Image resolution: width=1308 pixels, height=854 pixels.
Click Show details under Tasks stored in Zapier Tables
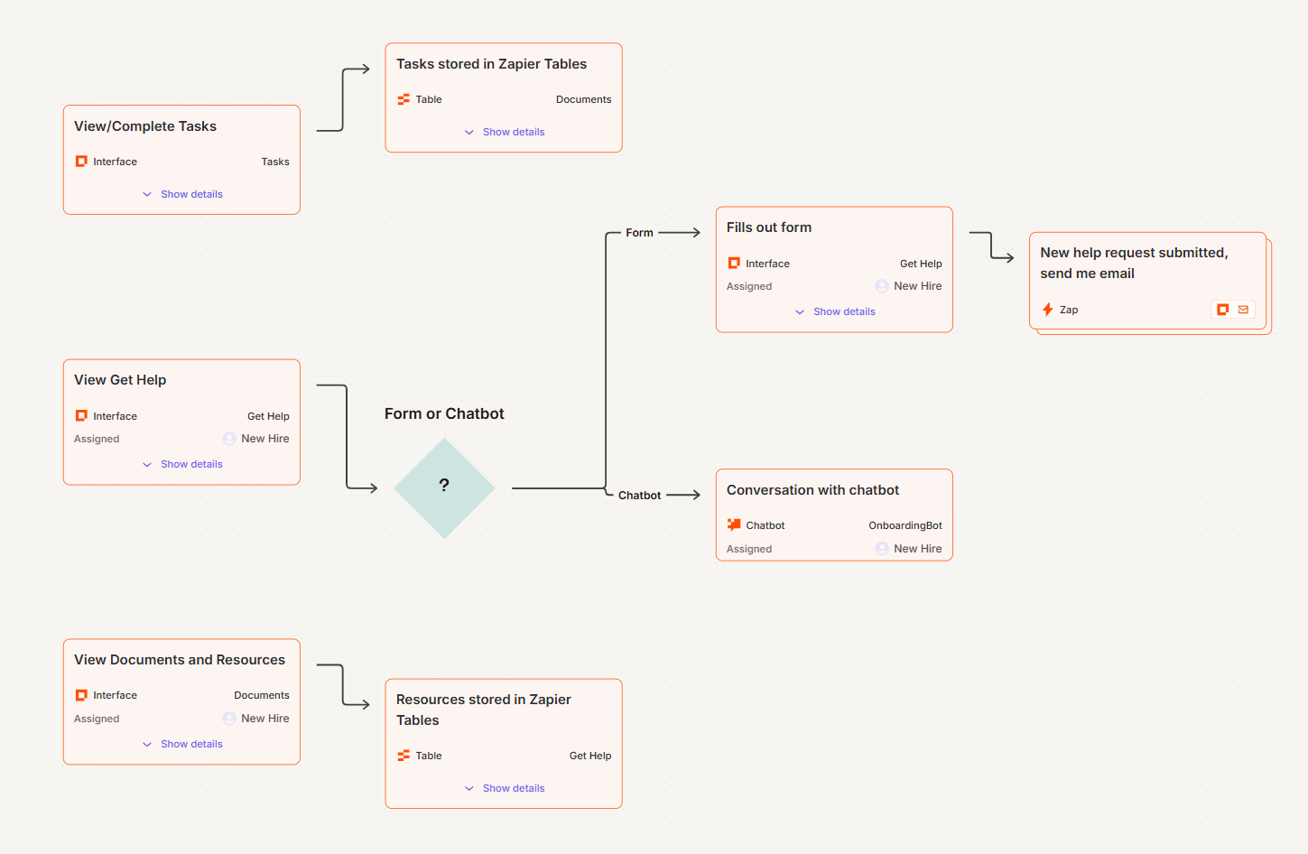[x=503, y=132]
